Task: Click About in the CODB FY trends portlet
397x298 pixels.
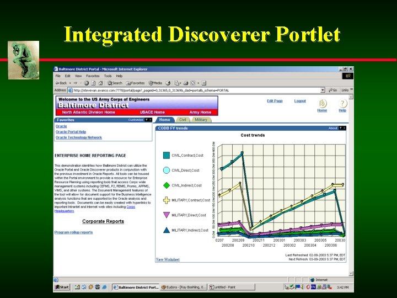Action: [332, 128]
